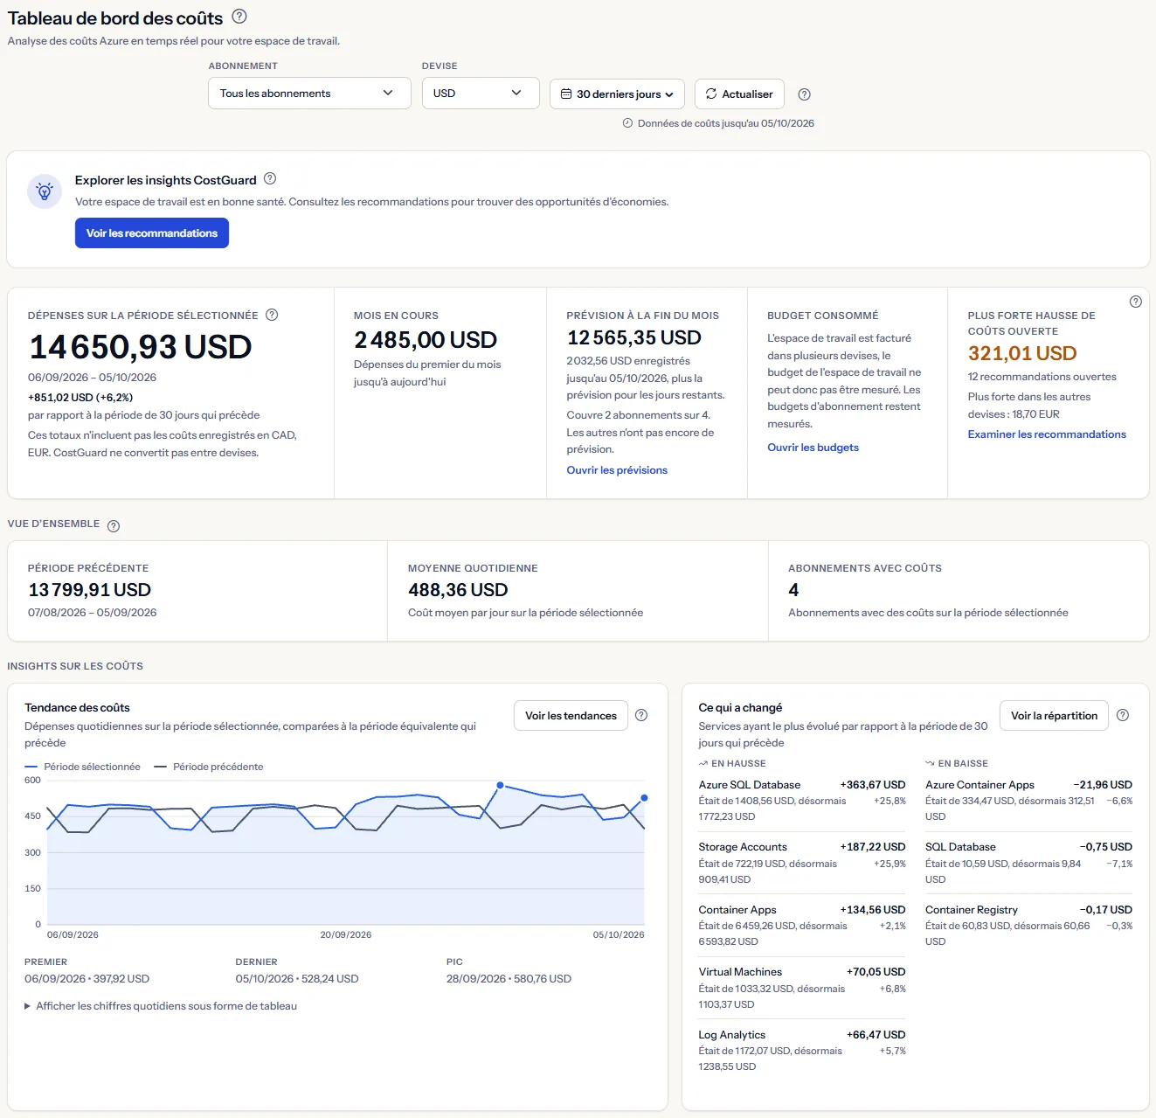Click Voir les tendances button
The width and height of the screenshot is (1156, 1118).
(571, 716)
